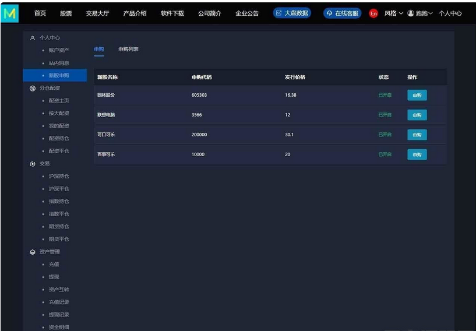Screen dimensions: 476x331
Task: Click the price 16.38 cell
Action: click(291, 95)
